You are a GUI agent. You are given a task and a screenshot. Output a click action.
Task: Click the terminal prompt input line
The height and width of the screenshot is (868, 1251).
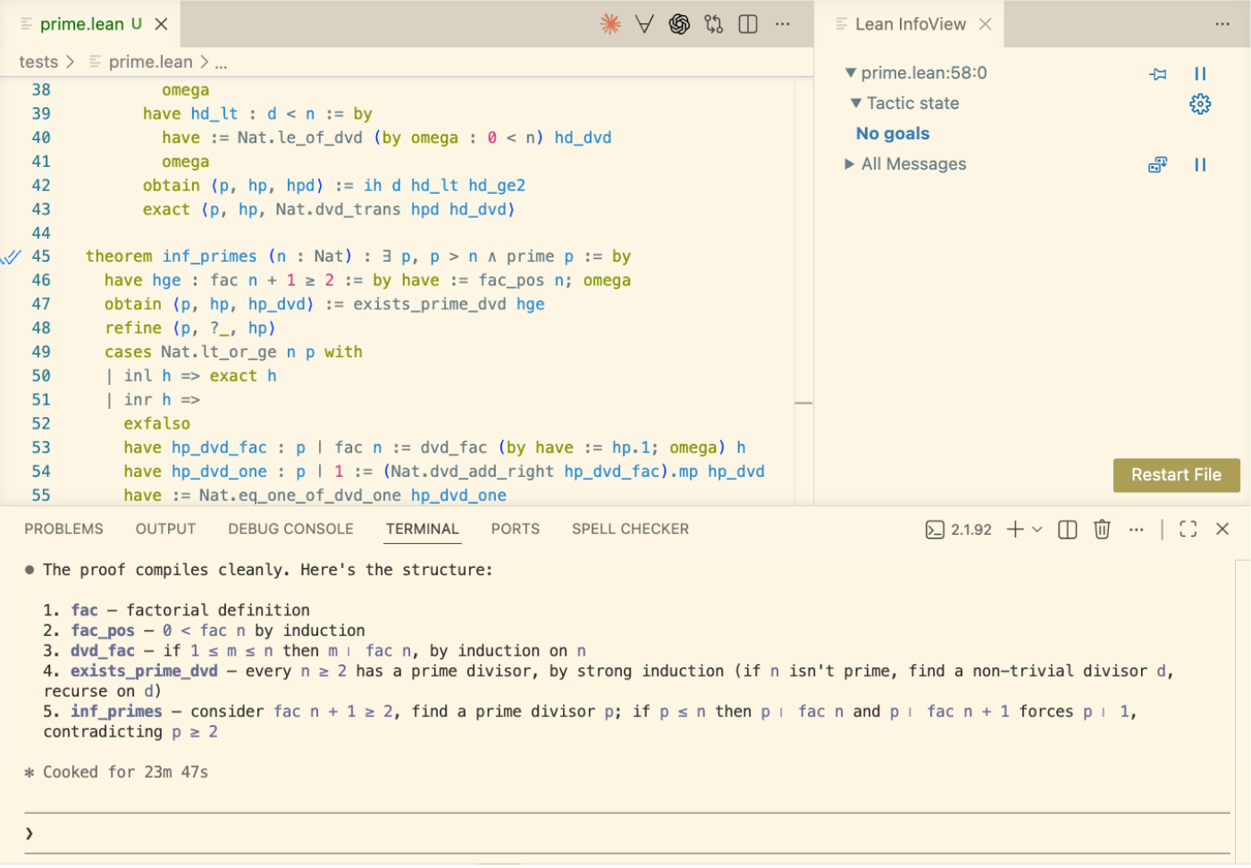click(625, 833)
